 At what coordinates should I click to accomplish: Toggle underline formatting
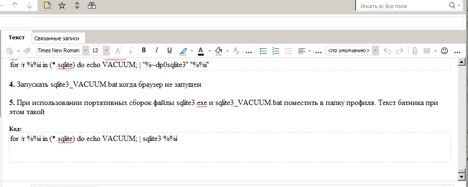(x=170, y=50)
